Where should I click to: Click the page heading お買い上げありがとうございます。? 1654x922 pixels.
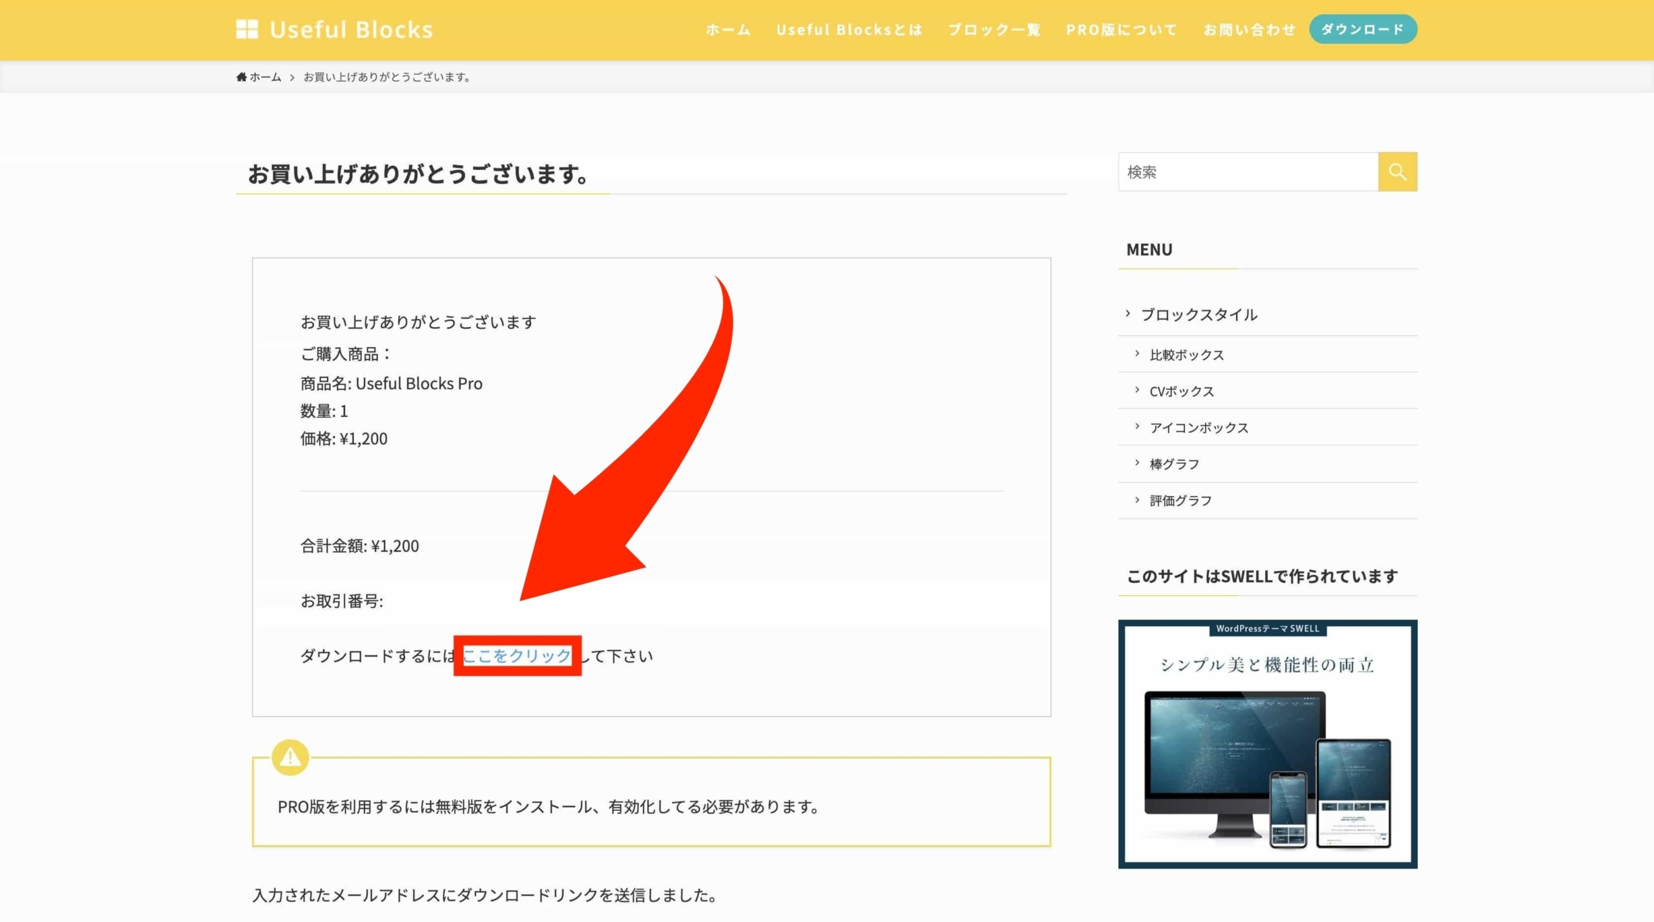418,174
